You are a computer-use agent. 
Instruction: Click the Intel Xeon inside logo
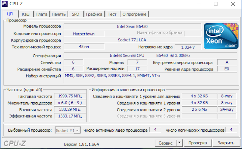pyautogui.click(x=221, y=36)
